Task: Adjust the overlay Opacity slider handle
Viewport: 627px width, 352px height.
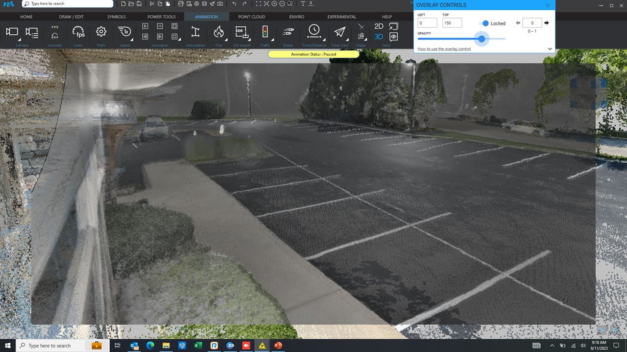Action: [482, 39]
